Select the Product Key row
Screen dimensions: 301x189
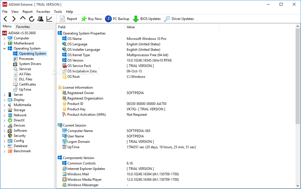[x=138, y=109]
